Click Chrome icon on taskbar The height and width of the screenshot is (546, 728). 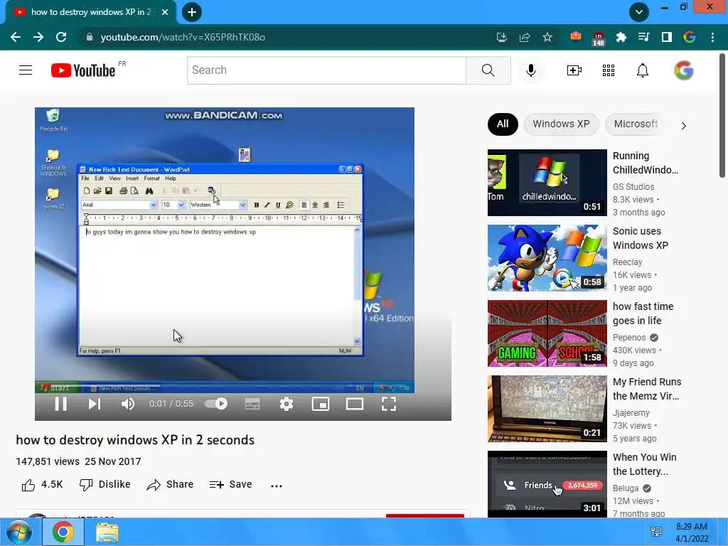pyautogui.click(x=63, y=532)
